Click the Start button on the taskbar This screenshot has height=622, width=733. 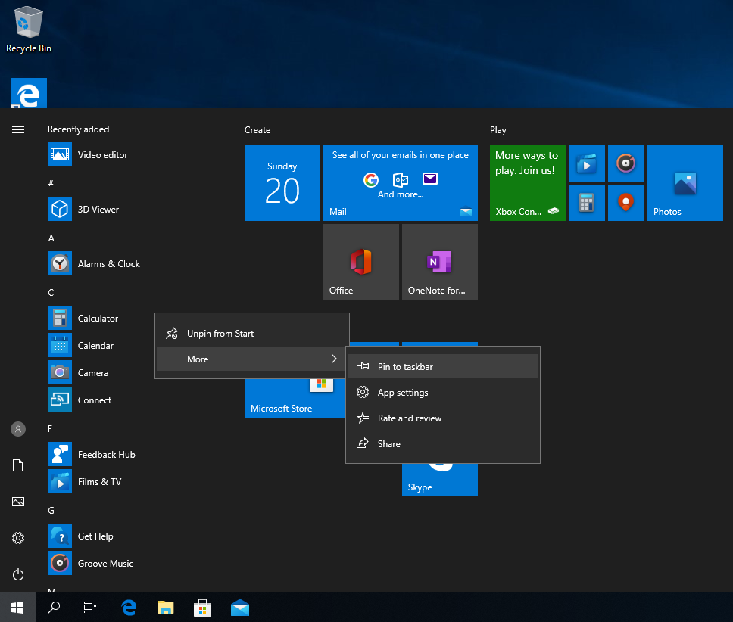pyautogui.click(x=17, y=607)
